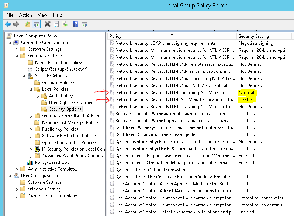
Task: Expand the Administrative Templates under Computer Configuration
Action: (x=17, y=169)
